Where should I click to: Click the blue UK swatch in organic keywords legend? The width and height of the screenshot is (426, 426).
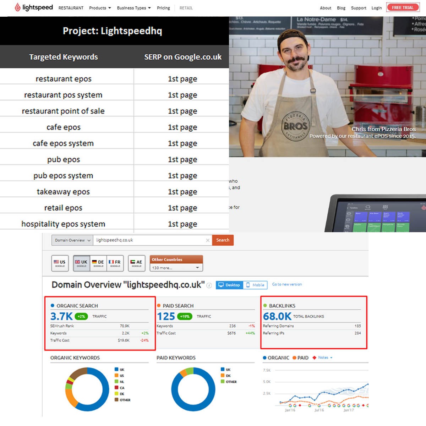[116, 370]
